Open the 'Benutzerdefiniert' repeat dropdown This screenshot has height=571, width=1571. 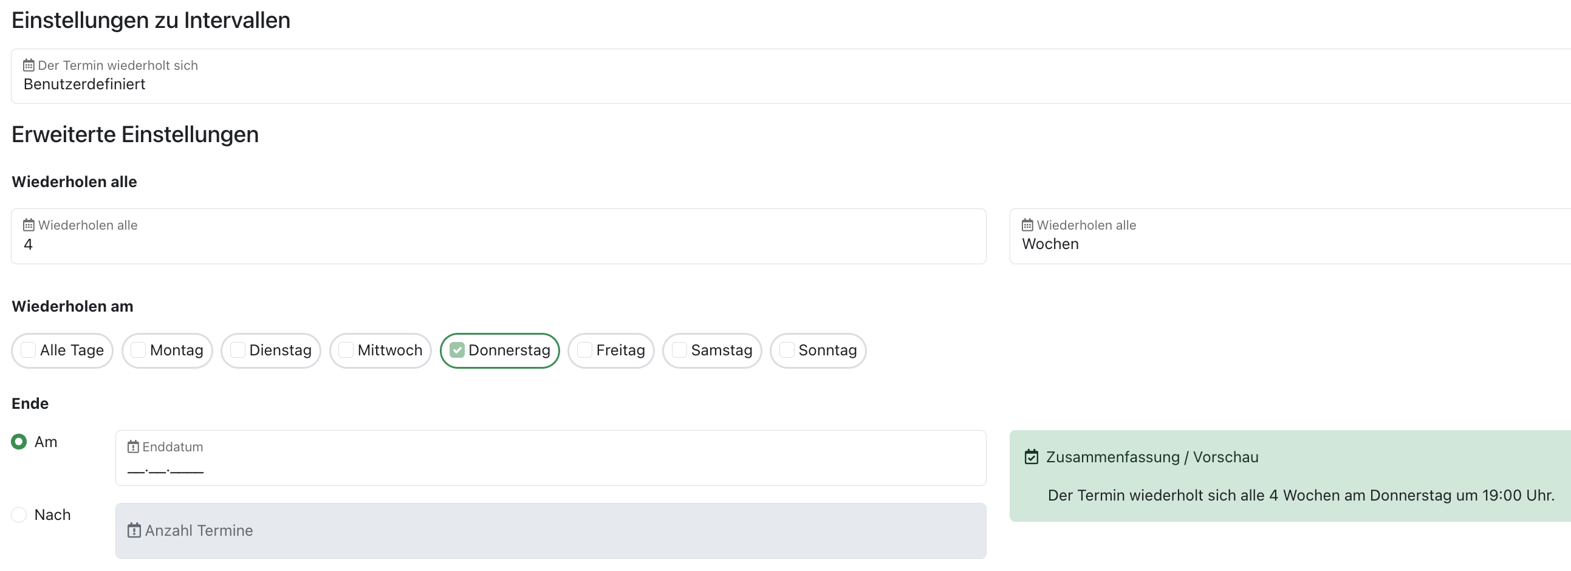(791, 77)
